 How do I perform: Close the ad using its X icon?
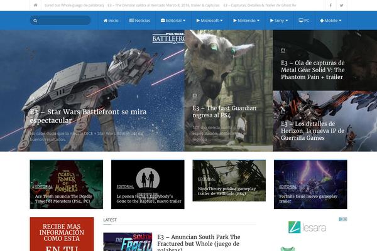point(345,219)
